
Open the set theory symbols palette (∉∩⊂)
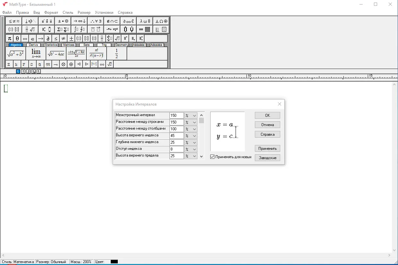point(112,21)
